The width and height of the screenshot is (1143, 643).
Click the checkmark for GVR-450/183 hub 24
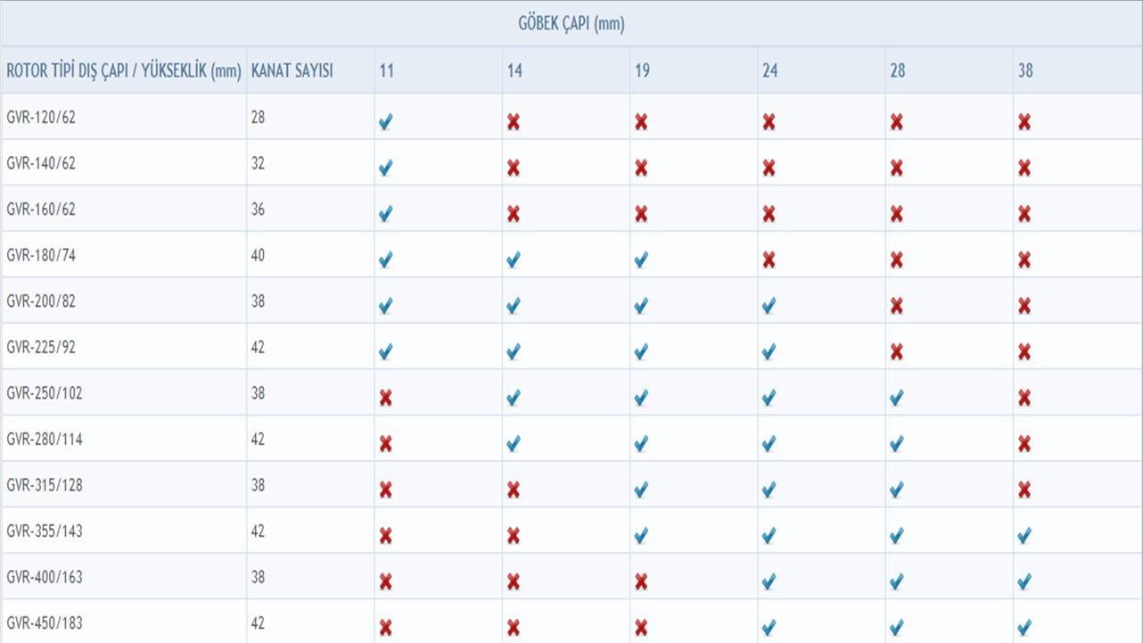click(769, 627)
